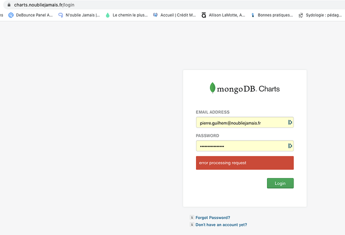Open the Accueil Crédit M... bookmark

pos(174,15)
